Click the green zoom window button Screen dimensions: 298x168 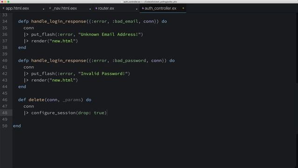point(8,2)
